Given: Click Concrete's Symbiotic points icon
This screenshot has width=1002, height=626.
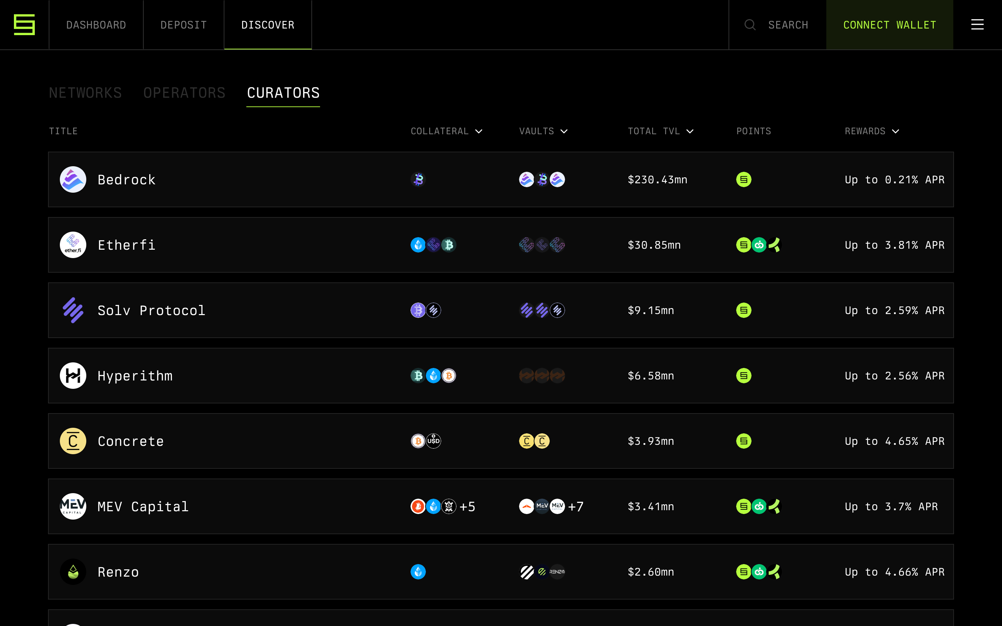Looking at the screenshot, I should tap(743, 441).
